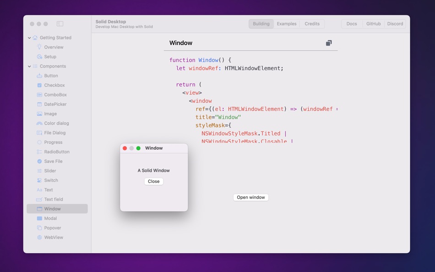Open the Docs link

tap(352, 24)
